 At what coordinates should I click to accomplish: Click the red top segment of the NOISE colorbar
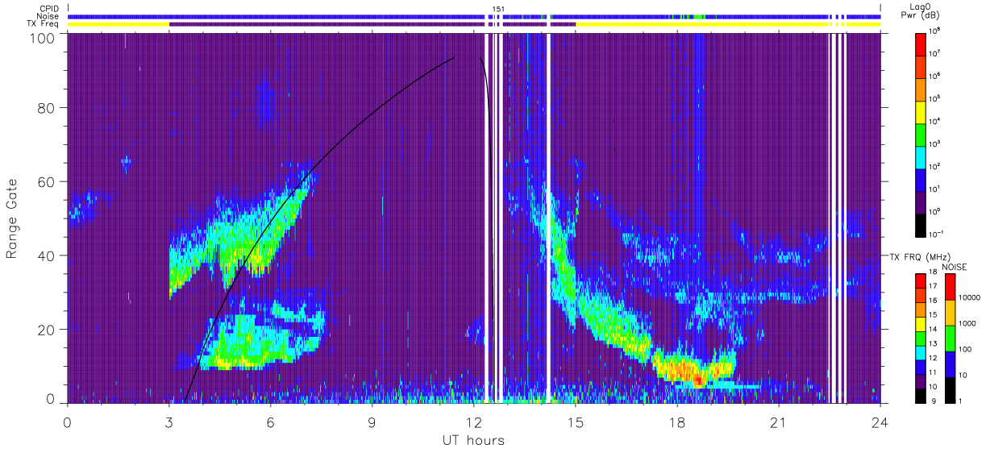coord(949,286)
